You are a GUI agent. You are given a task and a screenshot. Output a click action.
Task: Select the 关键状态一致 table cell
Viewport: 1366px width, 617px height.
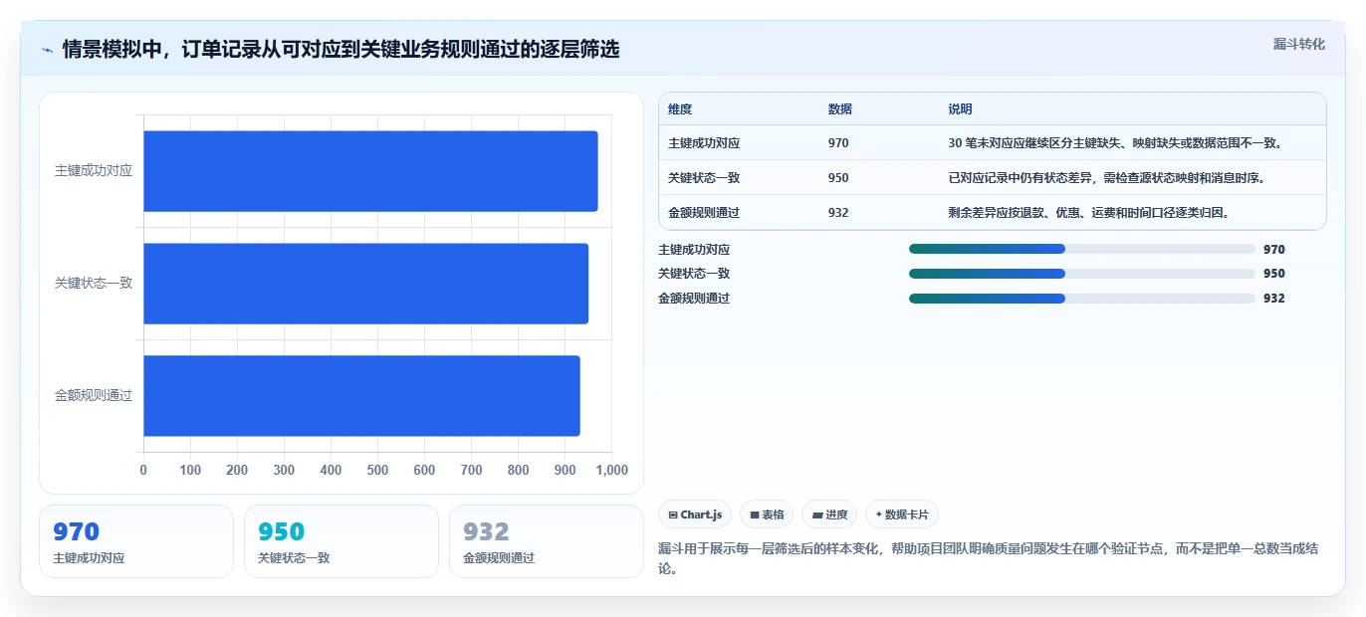pos(704,178)
